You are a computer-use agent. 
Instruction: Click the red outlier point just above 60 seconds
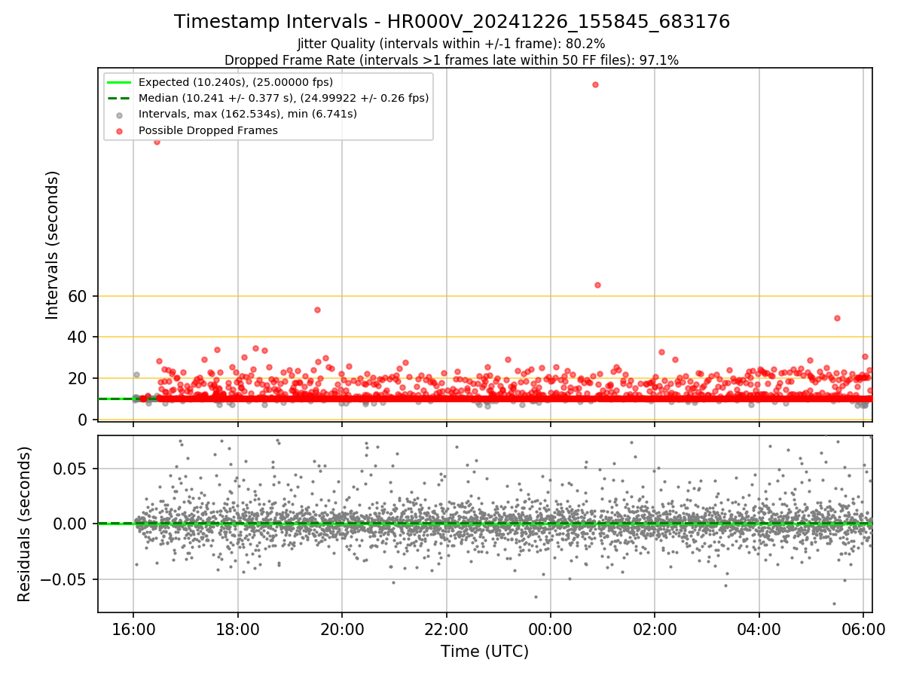tap(597, 285)
